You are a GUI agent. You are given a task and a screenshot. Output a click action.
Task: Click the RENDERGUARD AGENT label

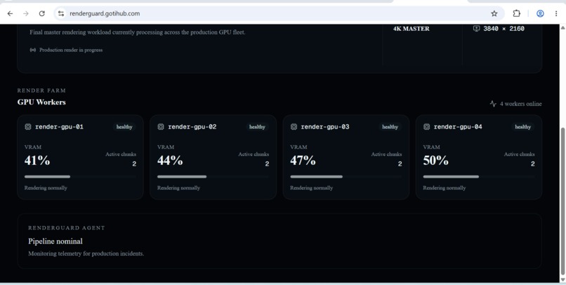point(67,228)
